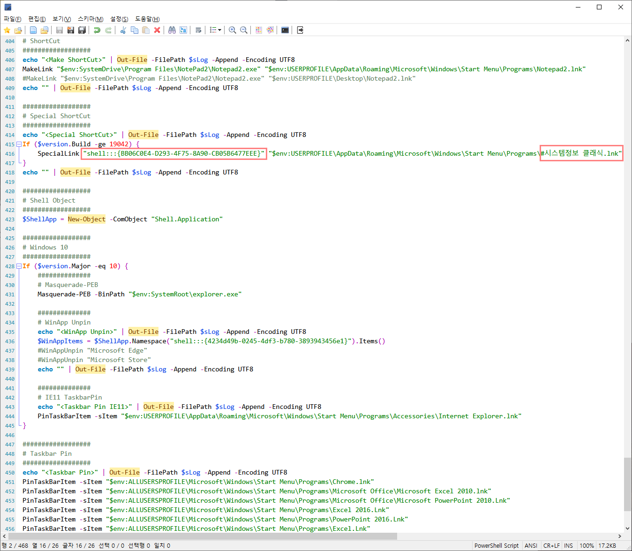
Task: Click the Redo arrow icon
Action: point(108,30)
